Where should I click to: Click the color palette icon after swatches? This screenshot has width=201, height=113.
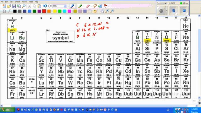click(95, 11)
